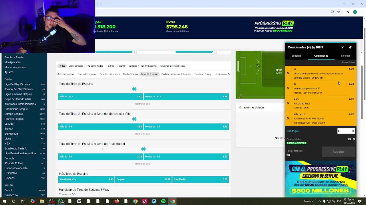Click the Real Madrid corners slider handle
The width and height of the screenshot is (366, 205).
144,149
